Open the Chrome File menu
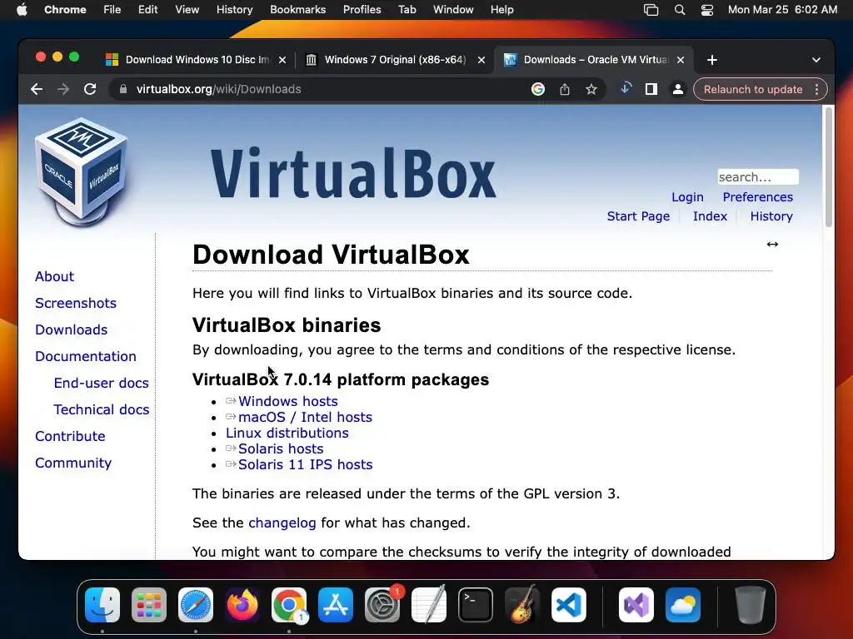The image size is (853, 639). [x=112, y=10]
